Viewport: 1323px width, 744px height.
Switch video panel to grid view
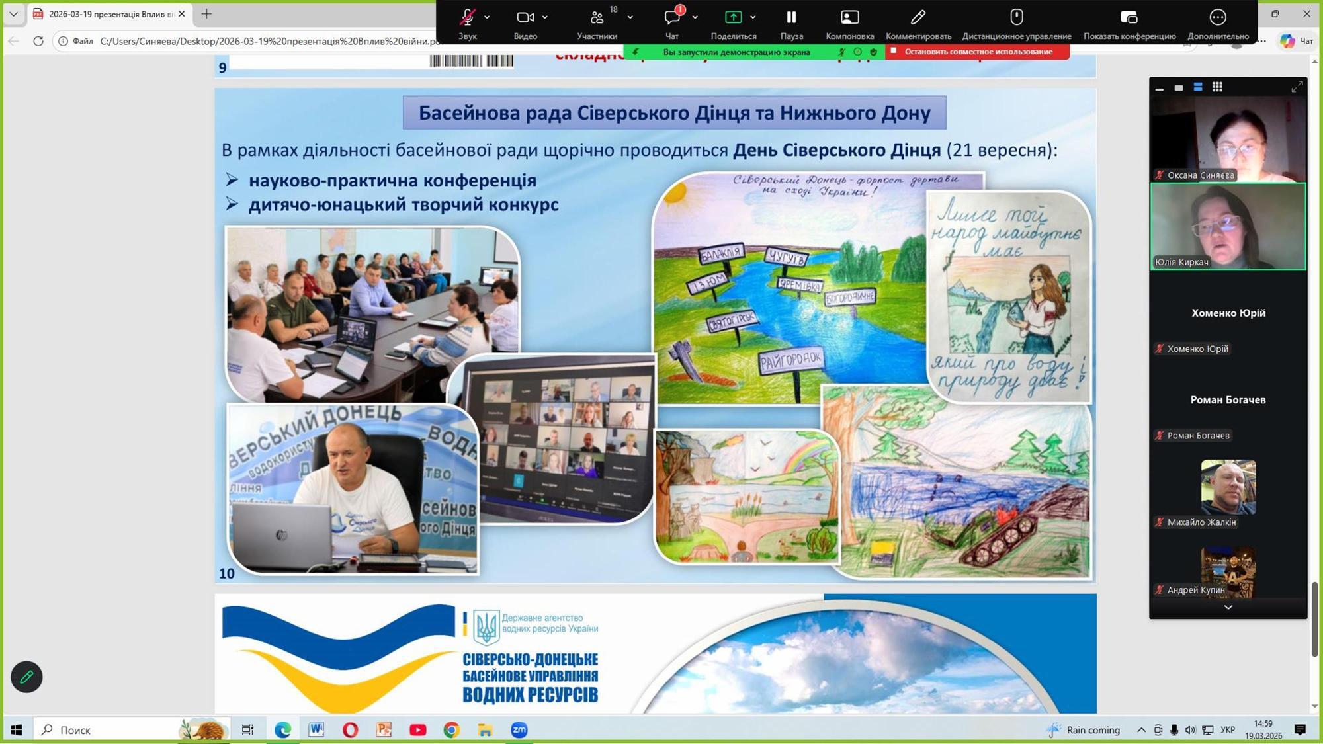tap(1217, 87)
